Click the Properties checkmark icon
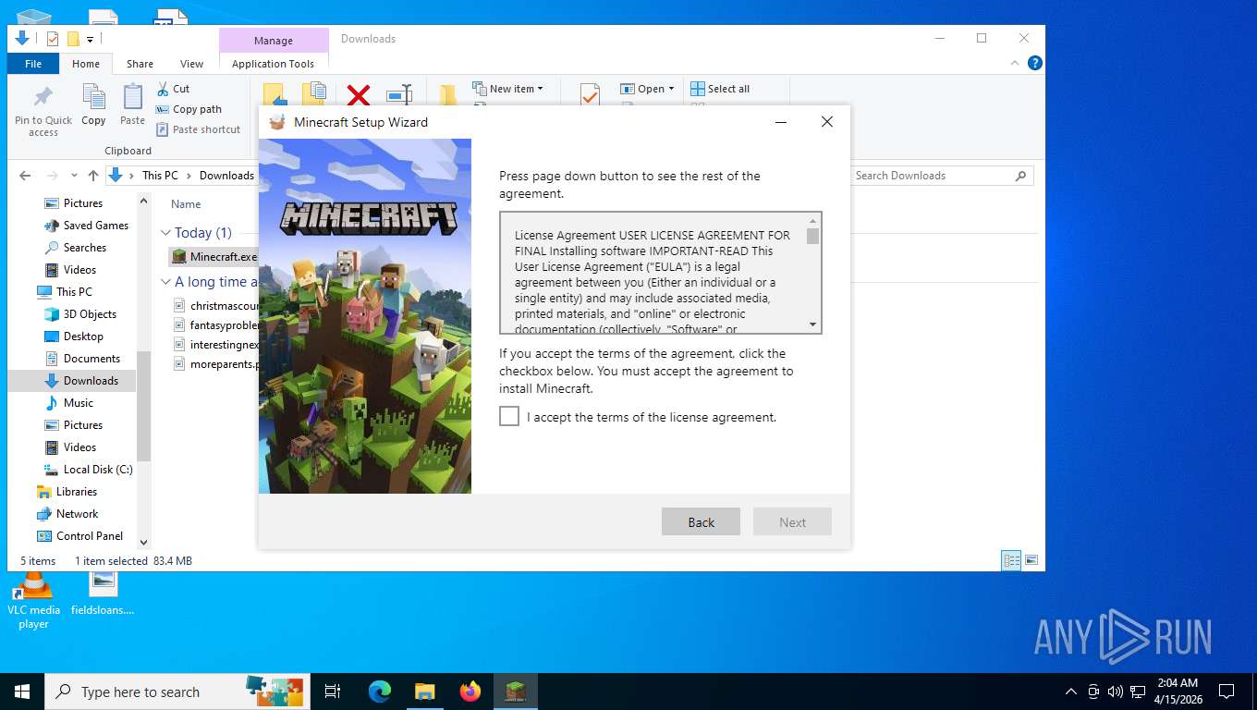Screen dimensions: 1257x710 point(590,94)
